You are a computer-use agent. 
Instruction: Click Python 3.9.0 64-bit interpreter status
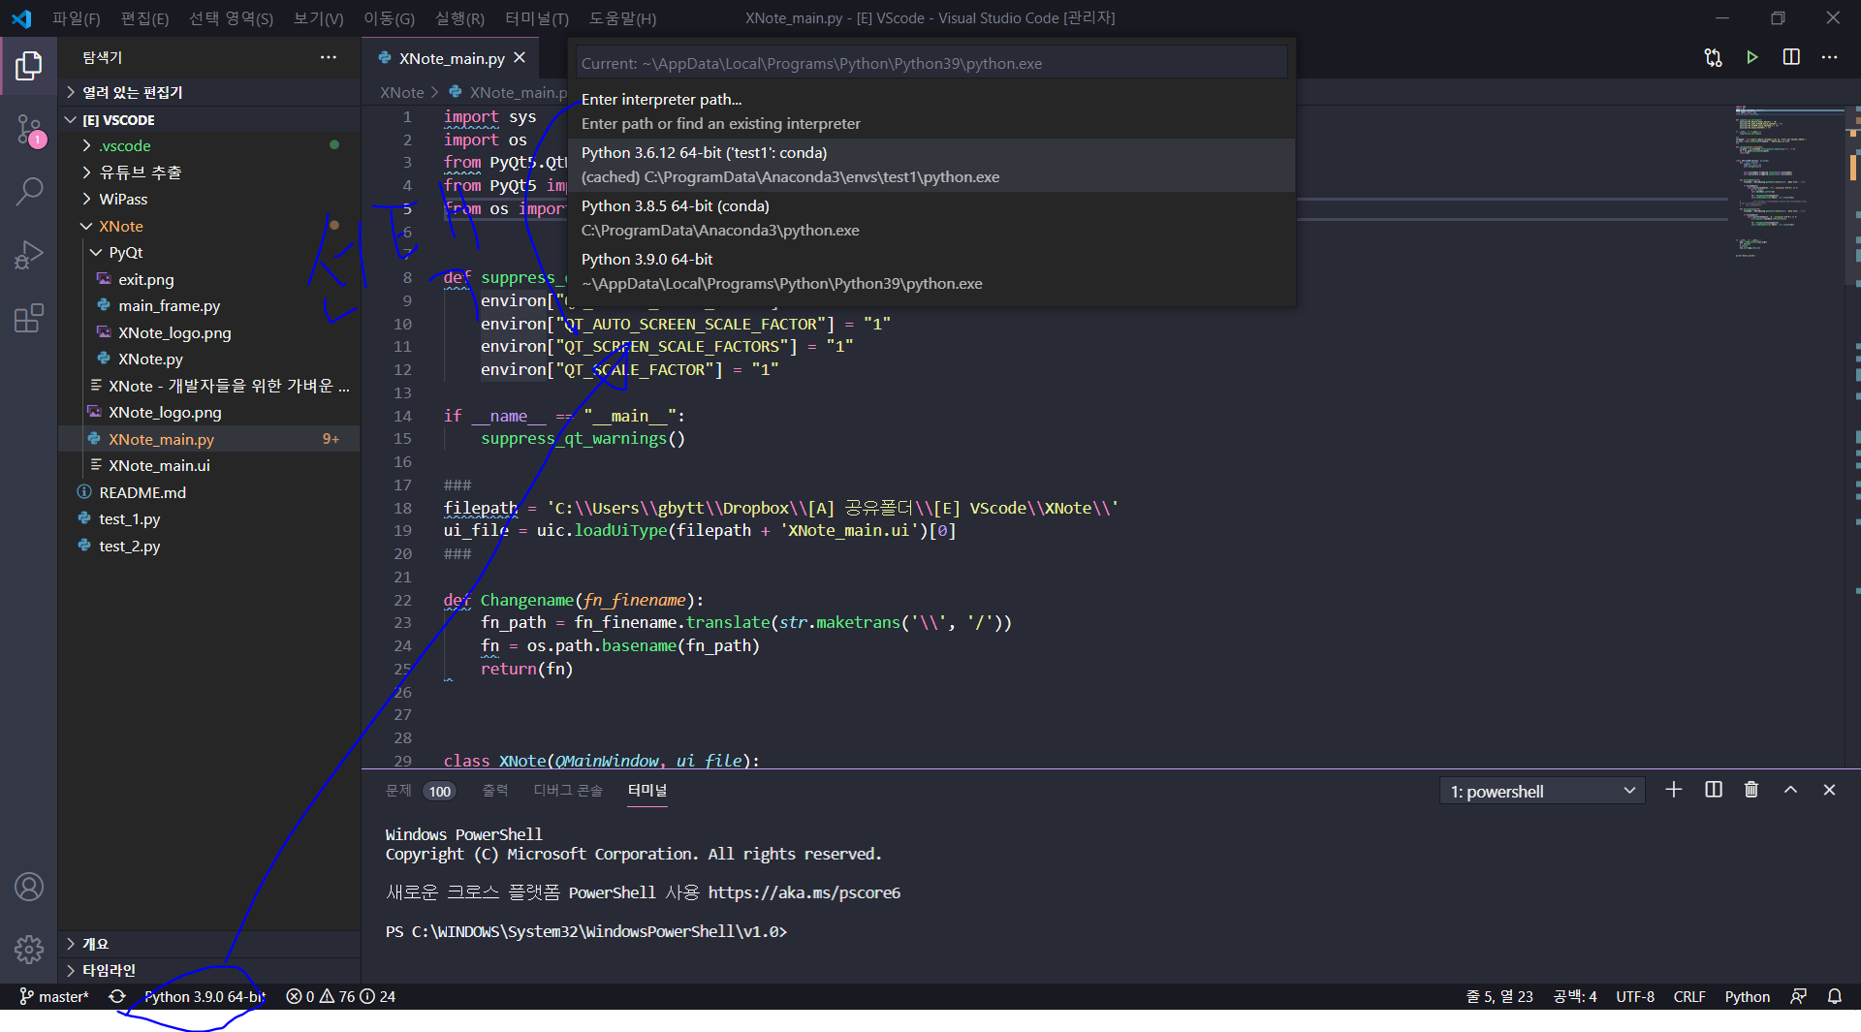[x=205, y=996]
